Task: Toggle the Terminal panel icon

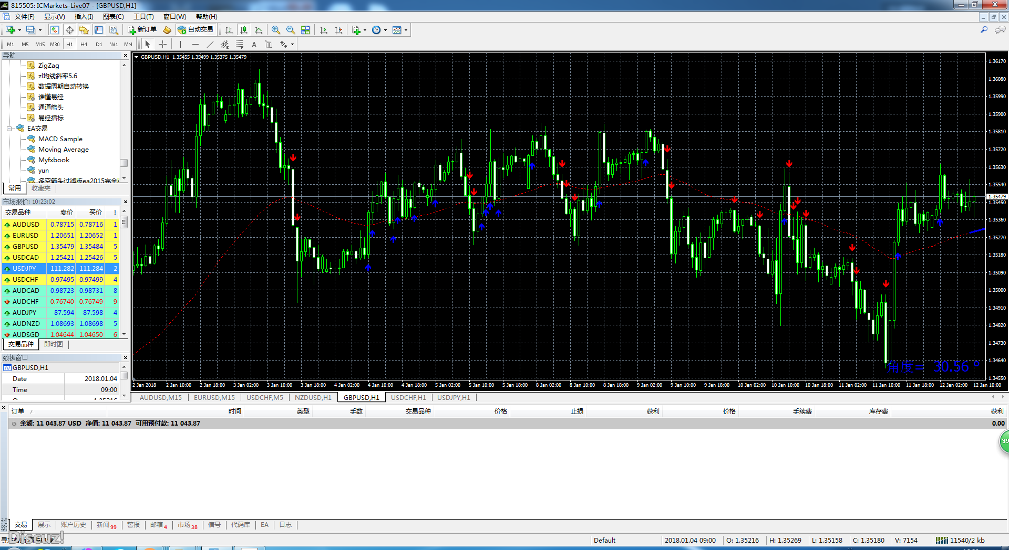Action: pyautogui.click(x=99, y=30)
